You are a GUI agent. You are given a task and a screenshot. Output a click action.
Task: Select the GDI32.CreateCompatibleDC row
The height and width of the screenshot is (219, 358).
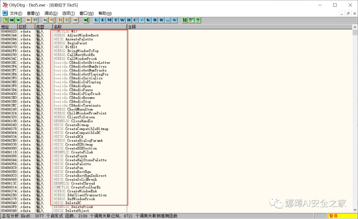pyautogui.click(x=176, y=133)
